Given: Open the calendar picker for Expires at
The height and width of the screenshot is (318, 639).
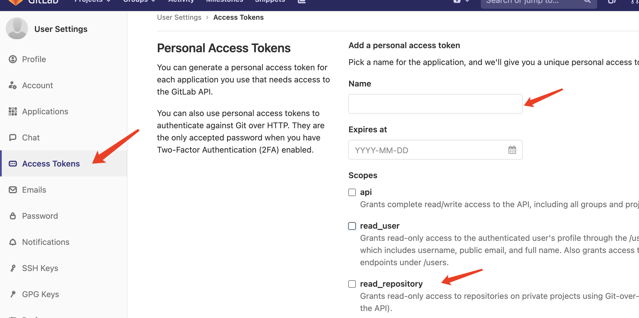Looking at the screenshot, I should coord(512,150).
